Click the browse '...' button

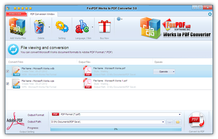(170, 122)
